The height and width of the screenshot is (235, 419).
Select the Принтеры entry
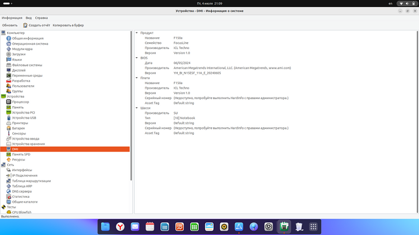[x=20, y=123]
